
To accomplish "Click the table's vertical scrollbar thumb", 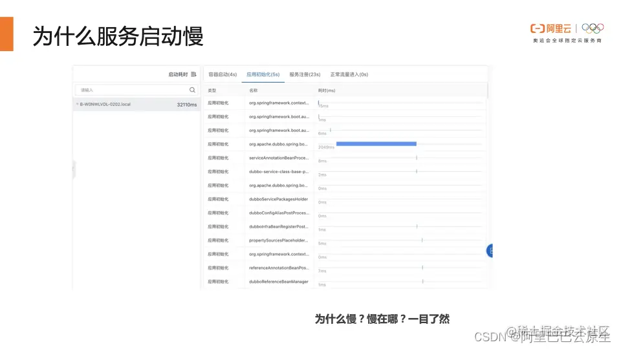I will click(487, 91).
